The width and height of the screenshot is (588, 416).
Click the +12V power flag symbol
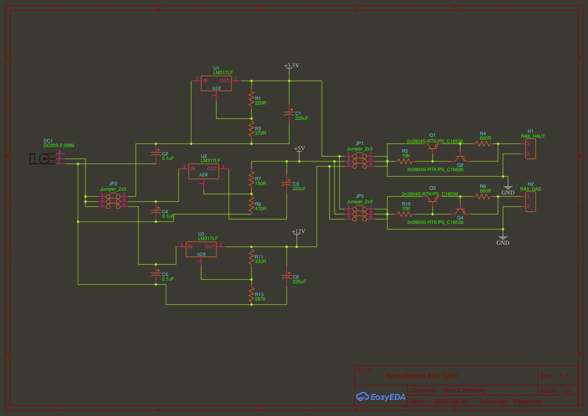coord(298,233)
